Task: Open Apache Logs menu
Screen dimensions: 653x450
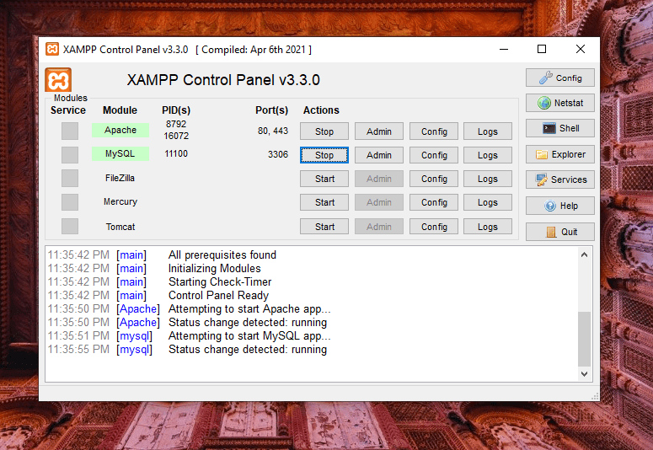Action: pos(488,131)
